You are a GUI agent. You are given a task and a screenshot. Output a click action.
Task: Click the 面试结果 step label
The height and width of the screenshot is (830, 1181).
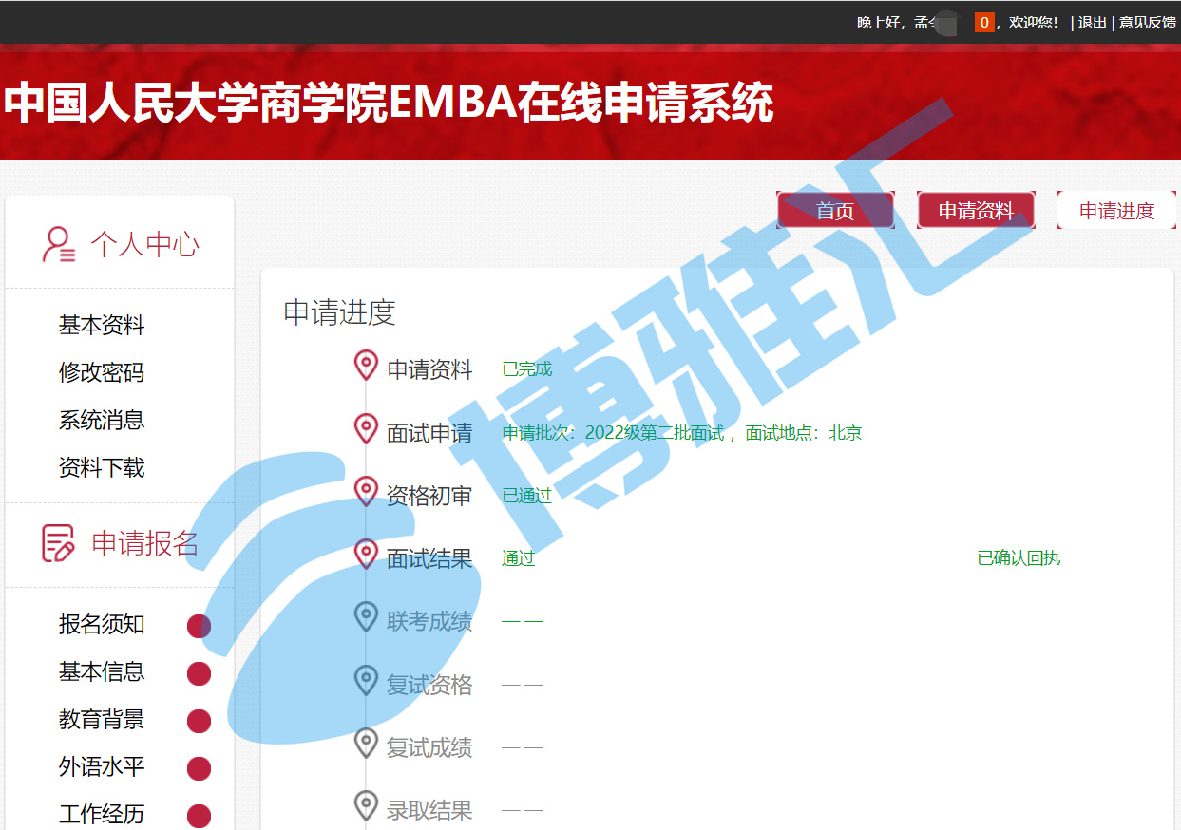(429, 558)
